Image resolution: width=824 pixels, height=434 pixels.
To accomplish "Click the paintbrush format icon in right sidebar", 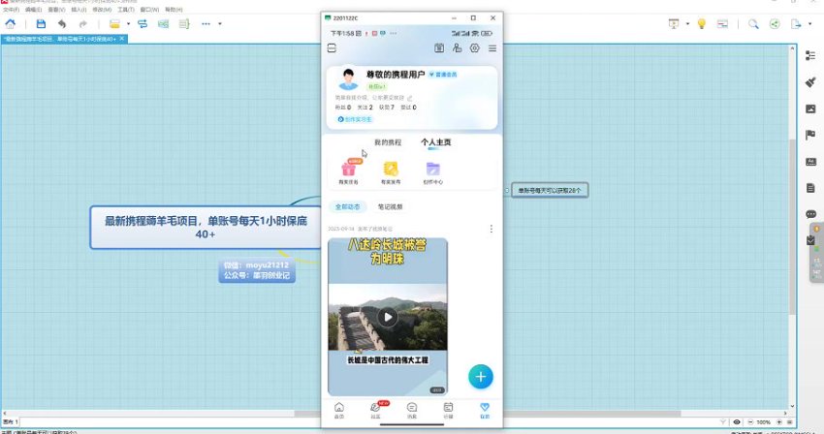I will point(810,82).
